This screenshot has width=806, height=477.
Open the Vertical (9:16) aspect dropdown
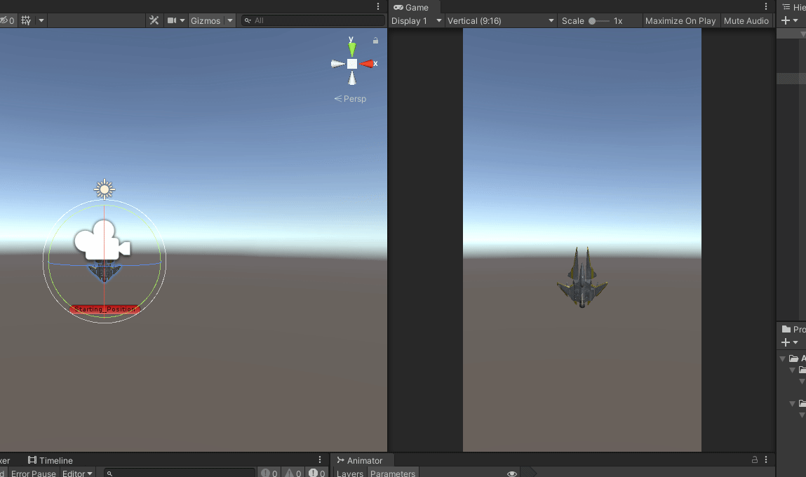(x=501, y=20)
